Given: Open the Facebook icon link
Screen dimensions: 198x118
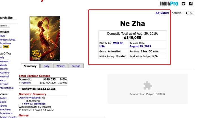Looking at the screenshot, I should (x=194, y=4).
